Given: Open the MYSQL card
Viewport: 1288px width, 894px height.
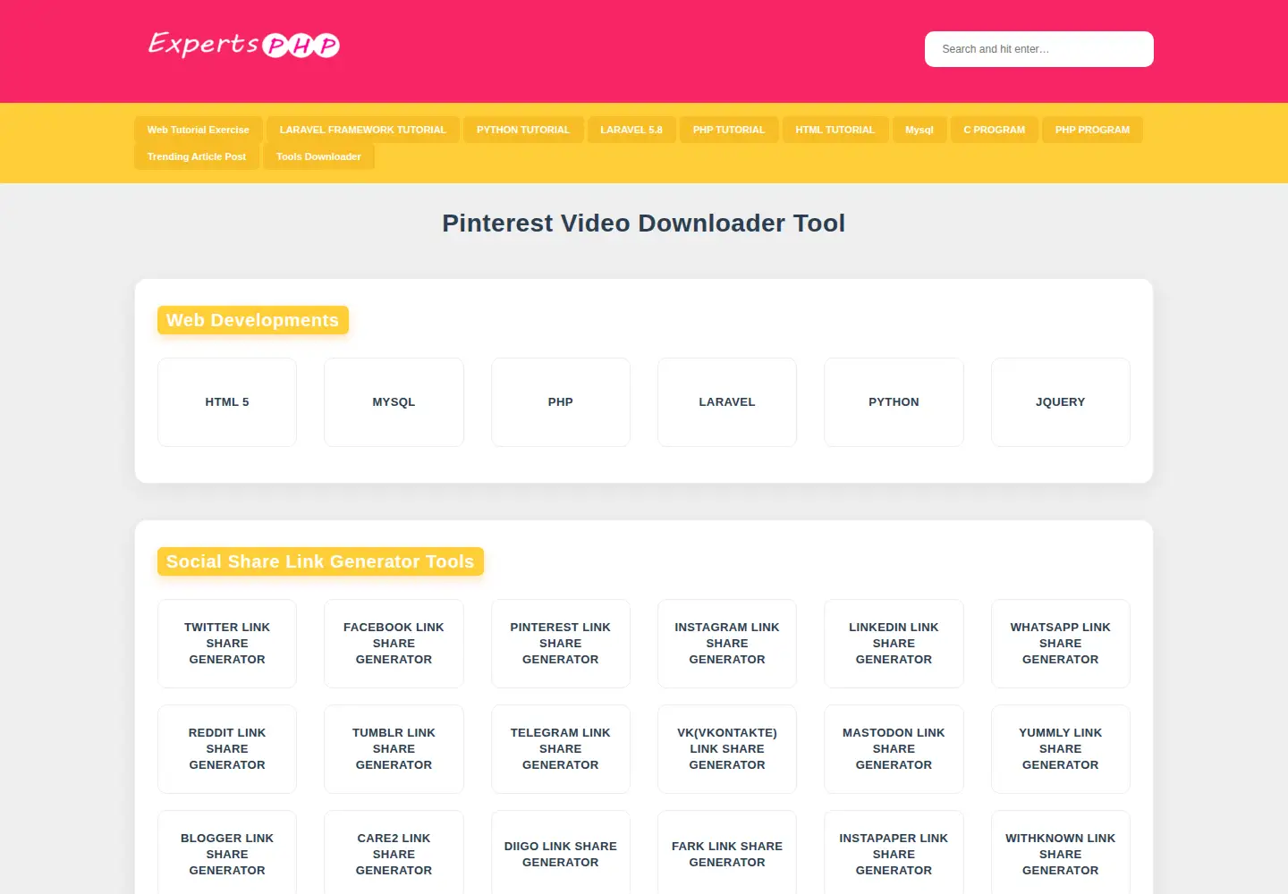Looking at the screenshot, I should [x=394, y=402].
